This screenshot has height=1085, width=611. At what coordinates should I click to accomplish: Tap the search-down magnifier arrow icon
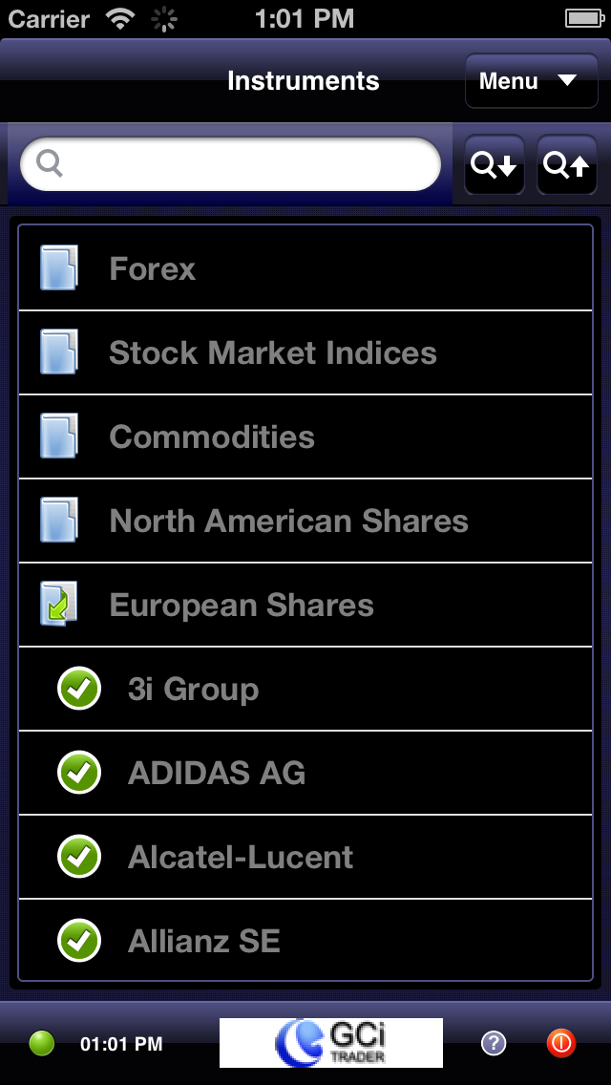point(494,165)
